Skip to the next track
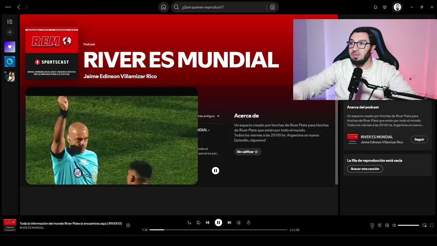437x246 pixels. click(x=229, y=223)
